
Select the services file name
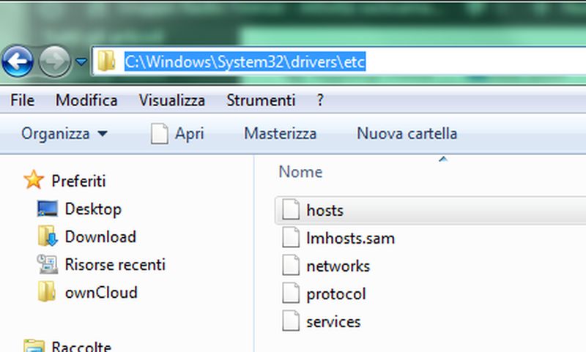click(x=333, y=322)
